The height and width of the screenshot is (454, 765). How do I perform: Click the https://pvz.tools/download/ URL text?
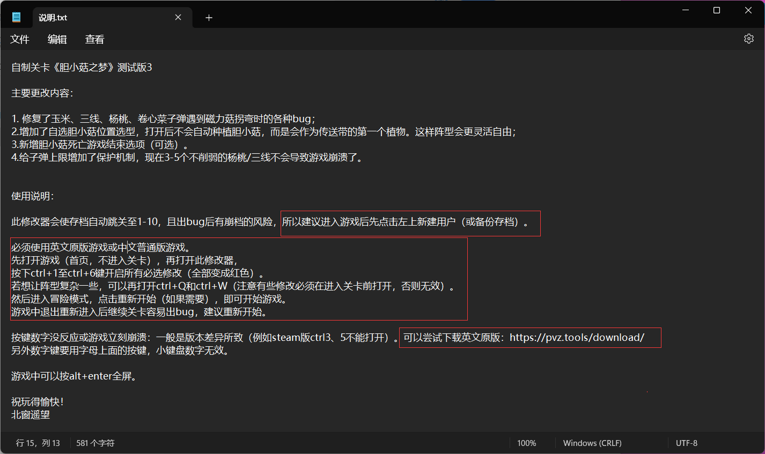577,338
